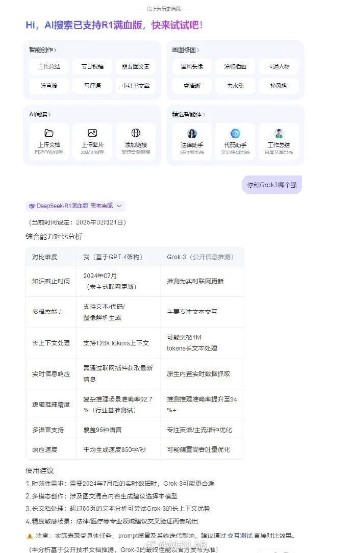Viewport: 352px width, 553px height.
Task: Click the 覆盖95种语言 cell
Action: (x=103, y=430)
